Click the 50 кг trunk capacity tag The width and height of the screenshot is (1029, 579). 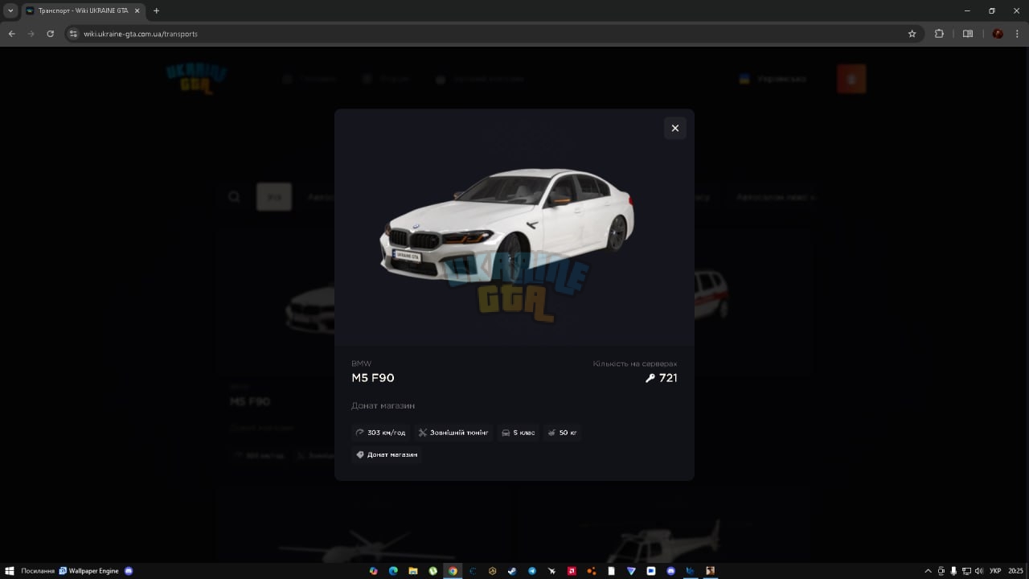pyautogui.click(x=563, y=433)
